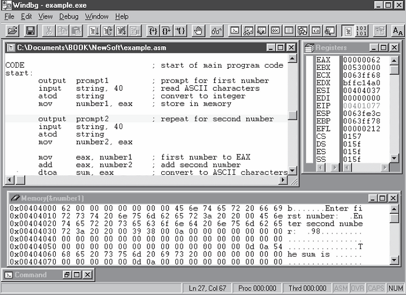The width and height of the screenshot is (406, 295).
Task: Click the EIP value 00401077
Action: [x=361, y=106]
